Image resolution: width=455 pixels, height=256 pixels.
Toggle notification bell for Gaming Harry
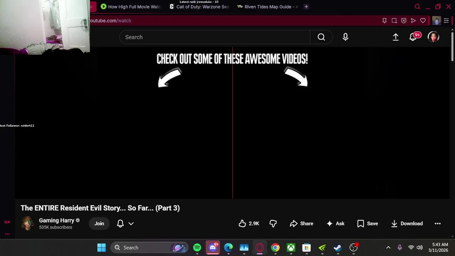coord(120,224)
